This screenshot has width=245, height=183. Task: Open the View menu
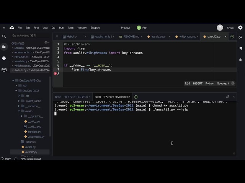click(x=45, y=28)
